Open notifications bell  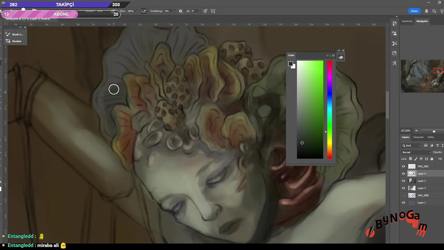426,11
